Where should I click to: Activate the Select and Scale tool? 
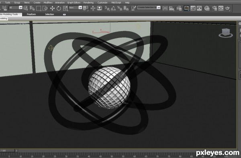click(x=65, y=8)
